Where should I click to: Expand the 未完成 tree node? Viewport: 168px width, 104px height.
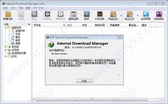tap(5, 47)
